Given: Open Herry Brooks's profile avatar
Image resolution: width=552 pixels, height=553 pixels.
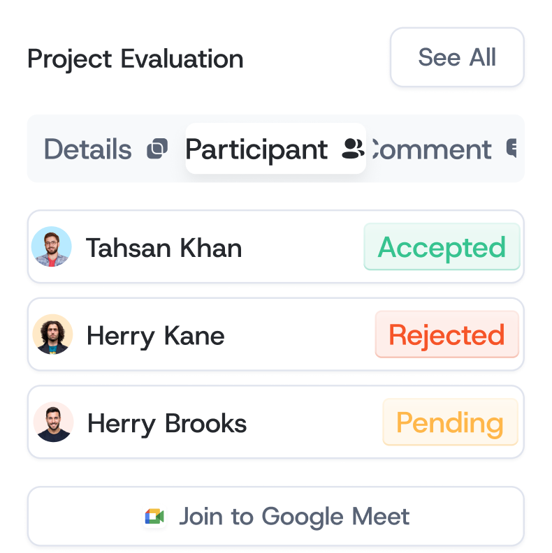Looking at the screenshot, I should point(53,422).
